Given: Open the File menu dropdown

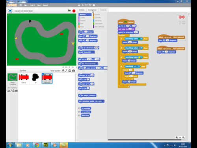Looking at the screenshot, I should 26,5.
